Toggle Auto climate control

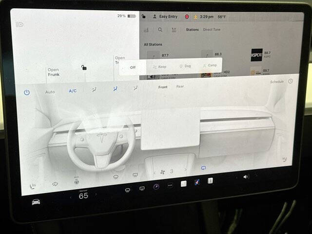[x=50, y=92]
